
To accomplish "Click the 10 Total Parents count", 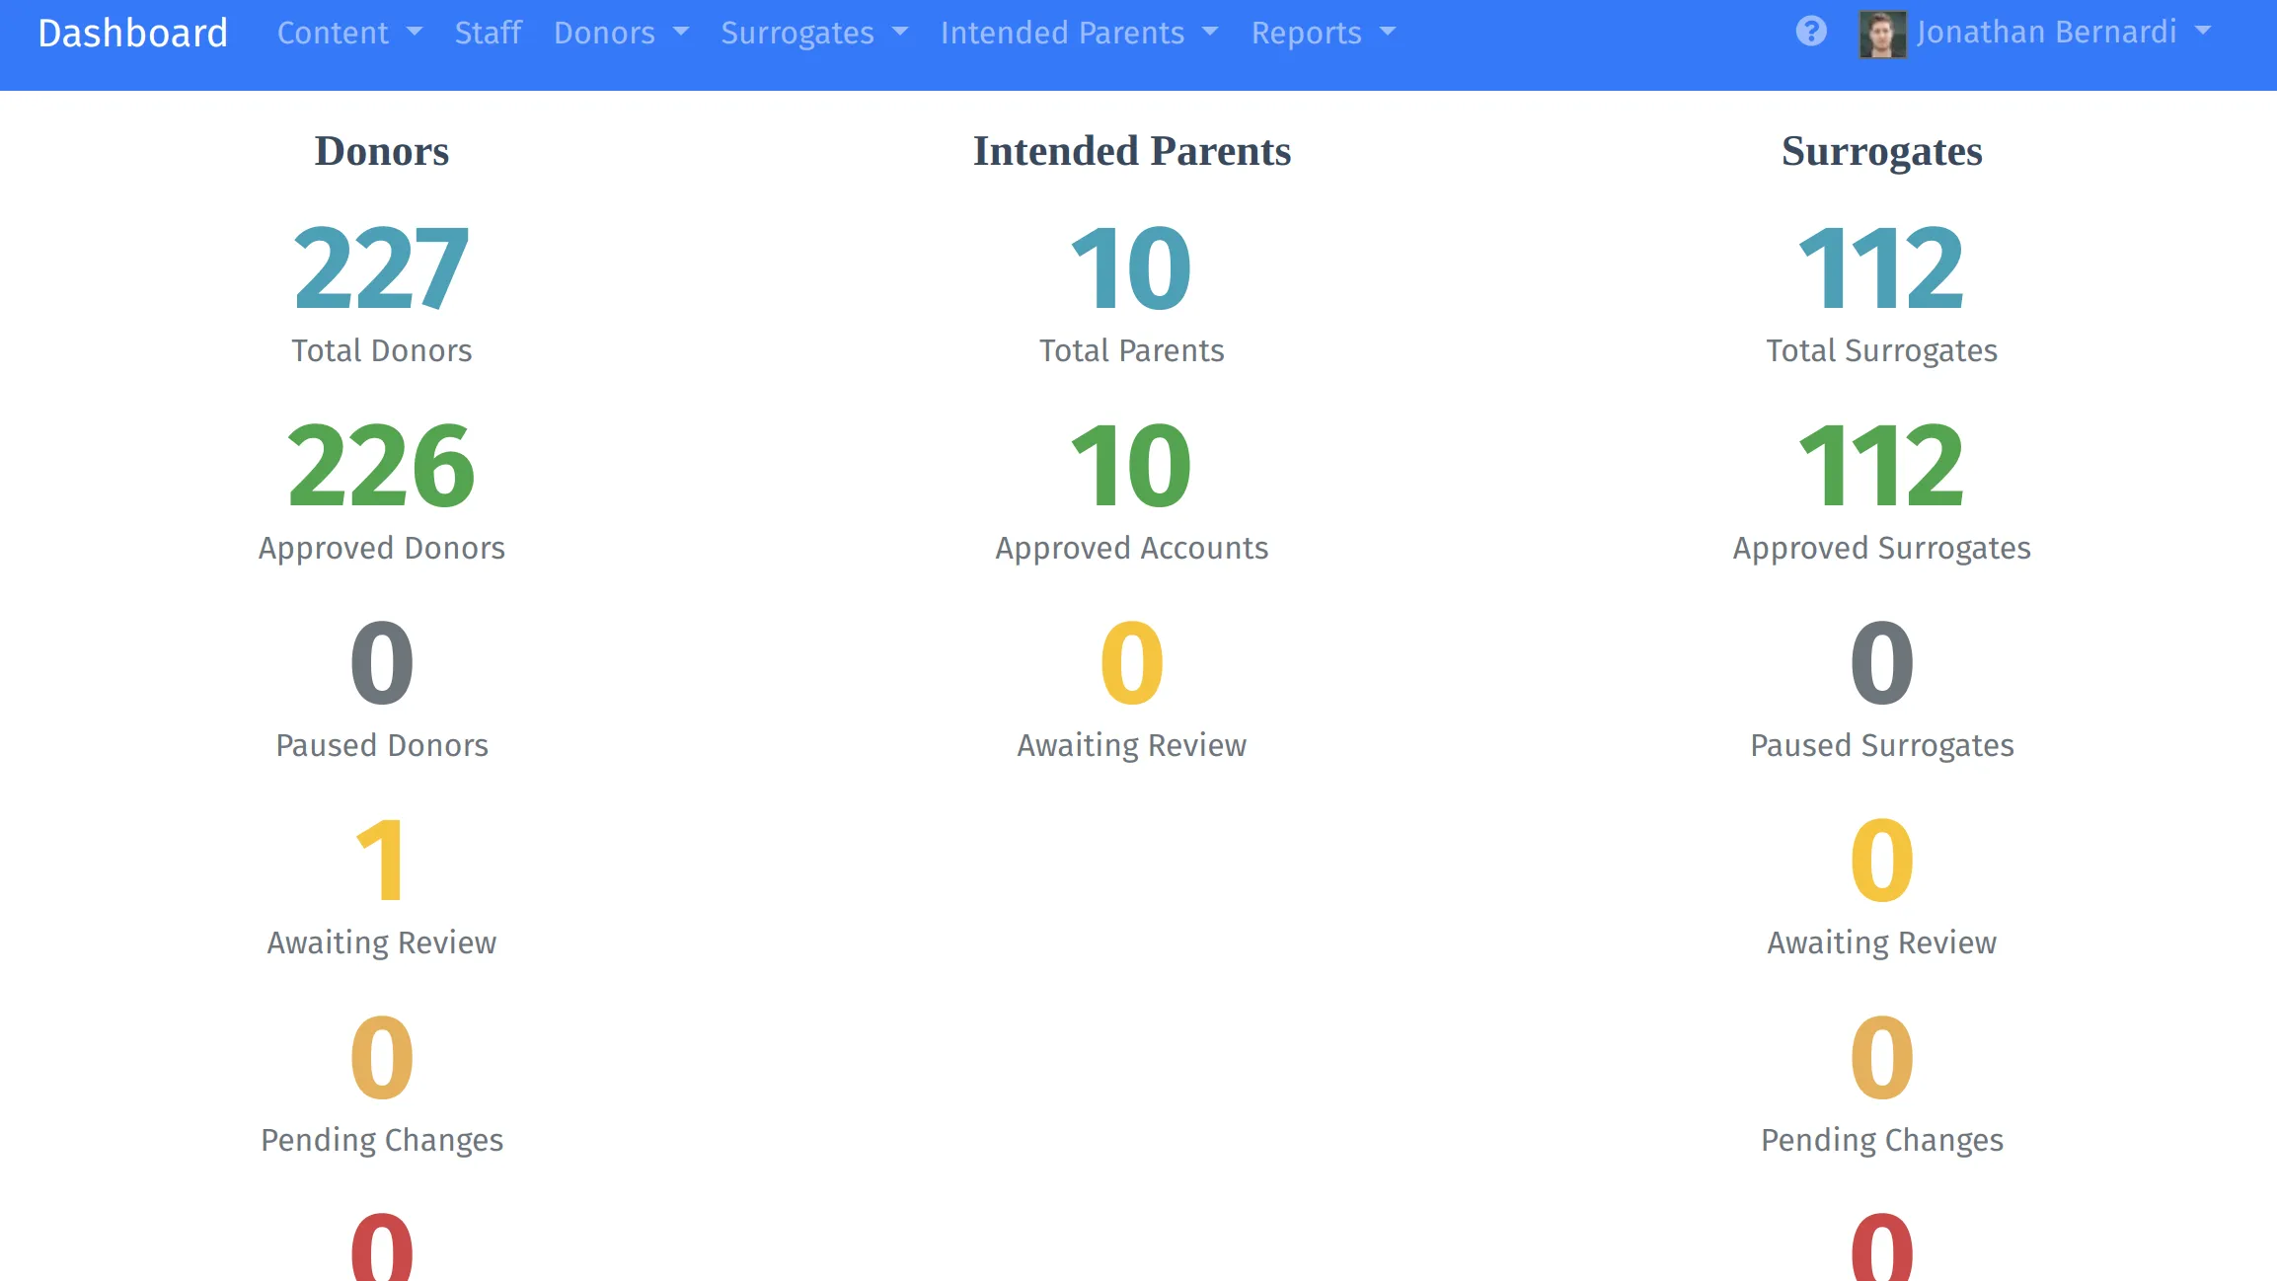I will [1131, 267].
